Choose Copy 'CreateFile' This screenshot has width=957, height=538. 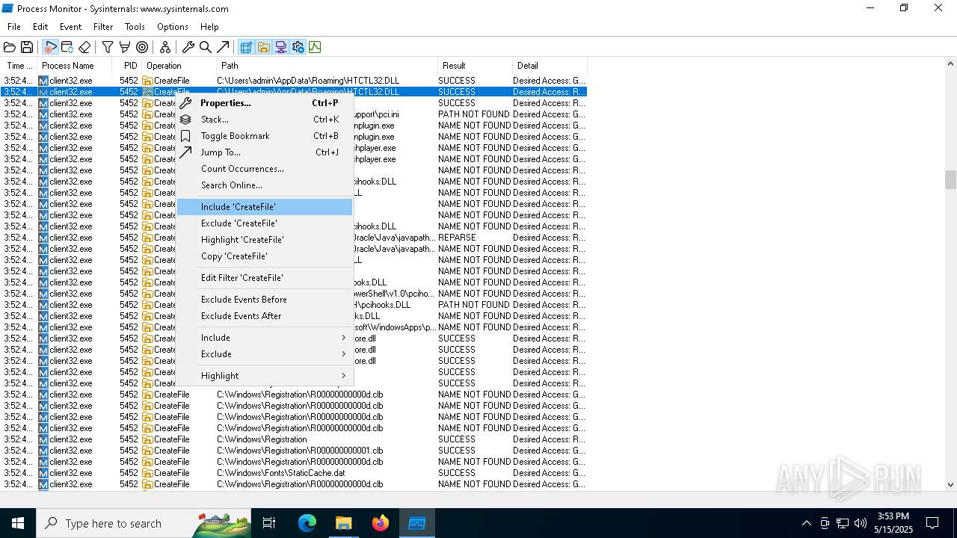click(265, 256)
